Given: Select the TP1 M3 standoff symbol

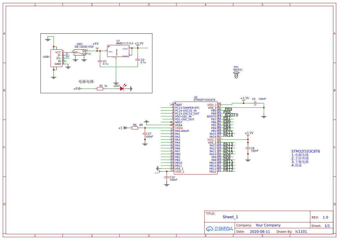Looking at the screenshot, I should coord(236,75).
